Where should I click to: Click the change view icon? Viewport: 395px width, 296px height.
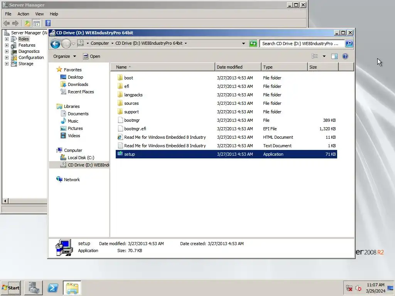pos(315,56)
